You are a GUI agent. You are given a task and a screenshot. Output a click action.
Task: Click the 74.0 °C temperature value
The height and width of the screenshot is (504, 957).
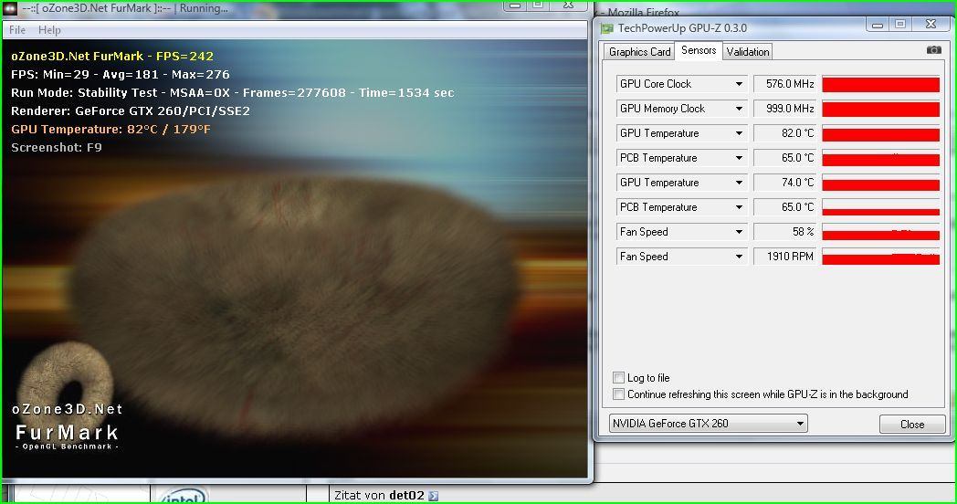[x=785, y=183]
